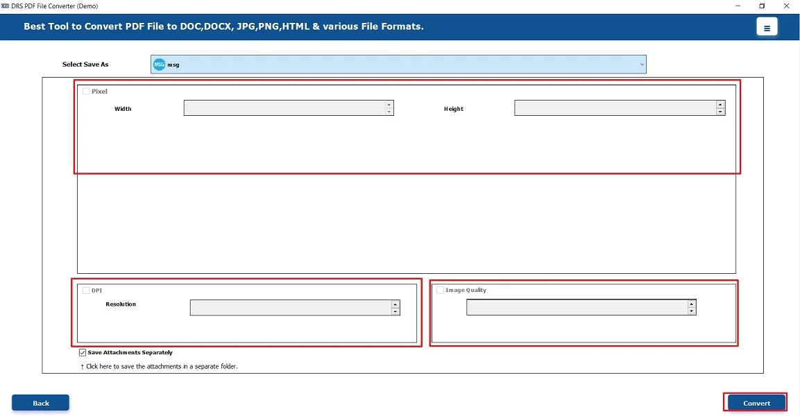
Task: Uncheck Save Attachments Separately
Action: pos(83,353)
